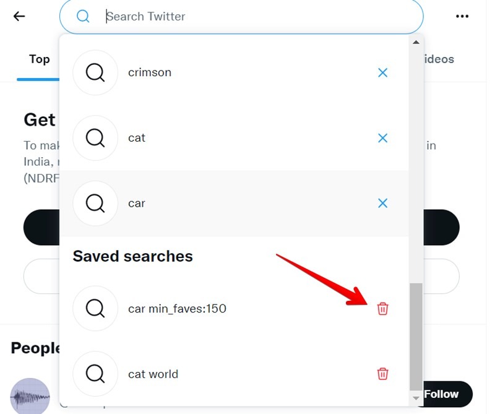Click the down arrow below the dropdown scrollbar

tap(416, 399)
